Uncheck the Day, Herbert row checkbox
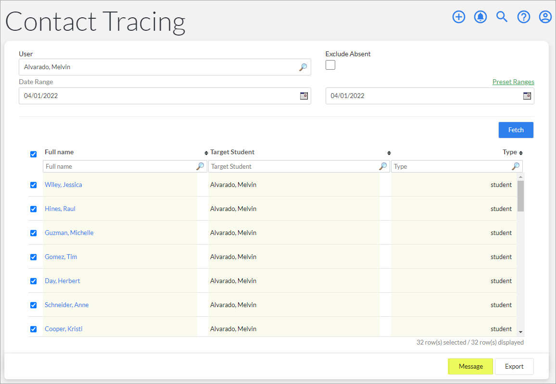Image resolution: width=556 pixels, height=384 pixels. point(33,281)
